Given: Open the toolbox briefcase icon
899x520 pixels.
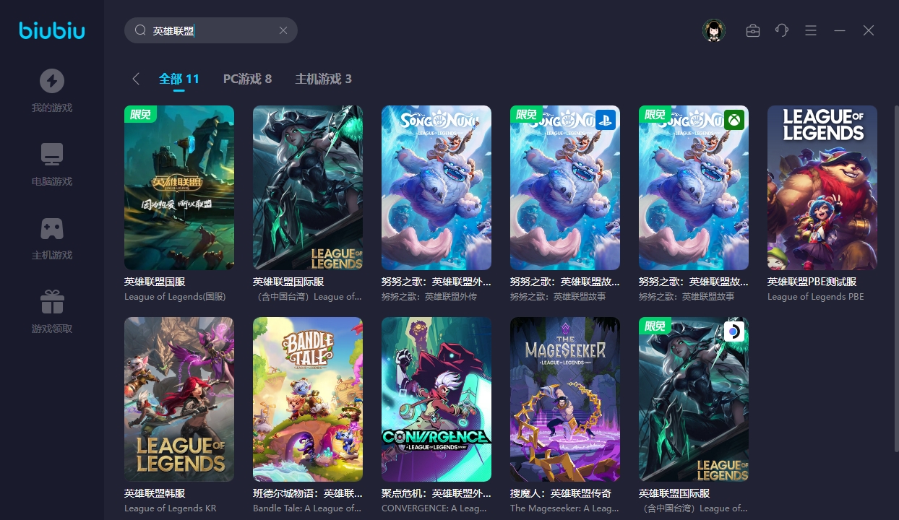Looking at the screenshot, I should click(753, 30).
